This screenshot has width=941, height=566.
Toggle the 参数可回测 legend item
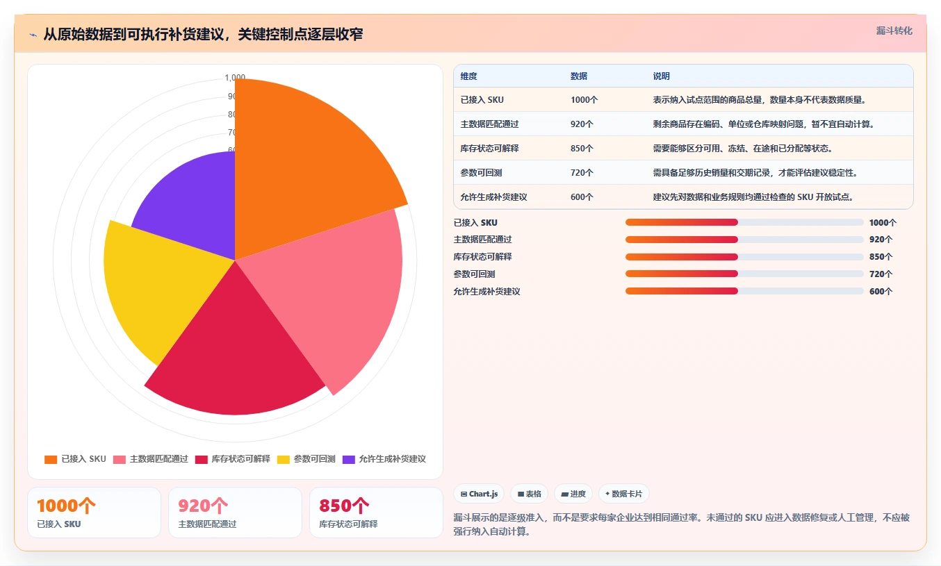(306, 459)
